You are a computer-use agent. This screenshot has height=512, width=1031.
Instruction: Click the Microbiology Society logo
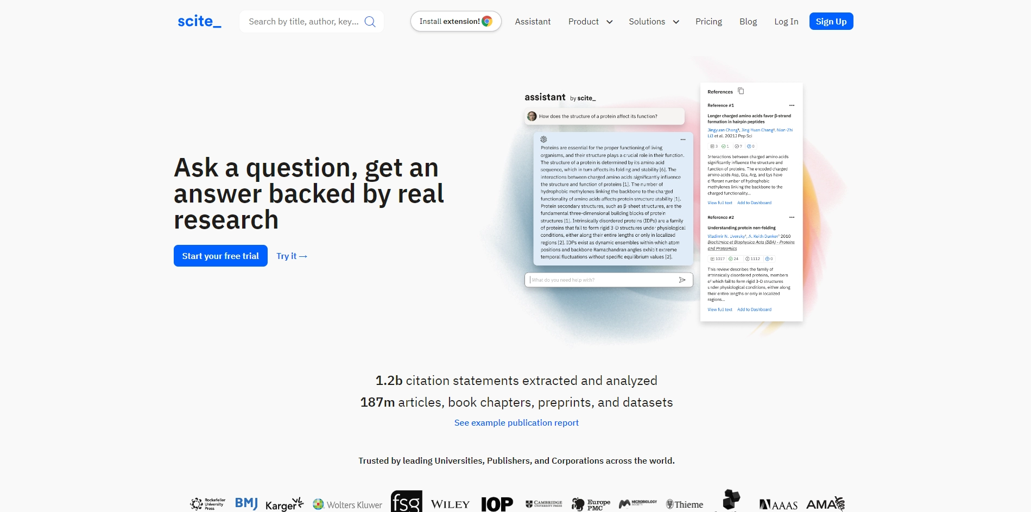tap(638, 503)
